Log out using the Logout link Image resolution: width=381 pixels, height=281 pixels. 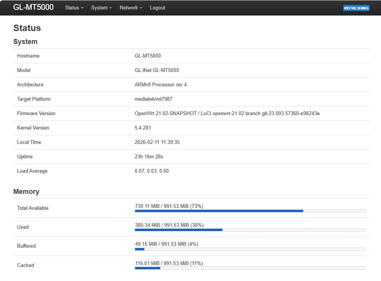click(x=157, y=8)
